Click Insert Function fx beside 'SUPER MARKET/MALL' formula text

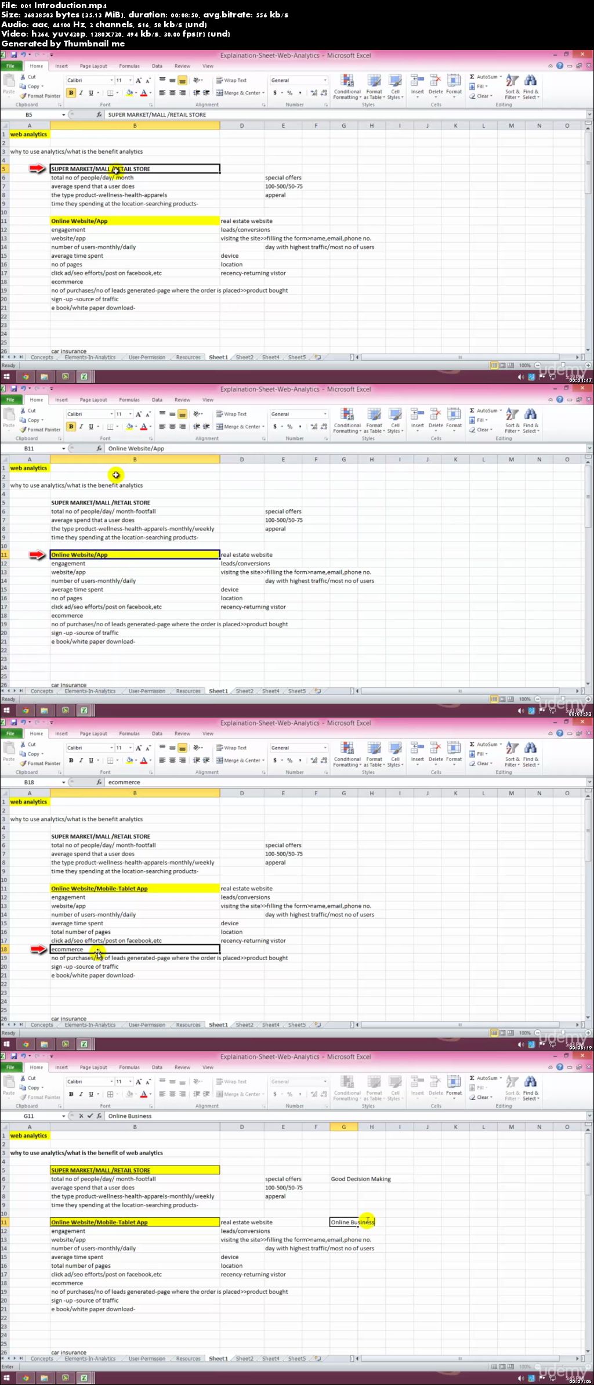(x=99, y=115)
